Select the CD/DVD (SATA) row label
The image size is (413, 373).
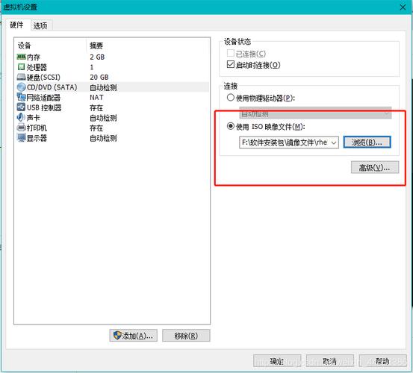click(x=52, y=87)
